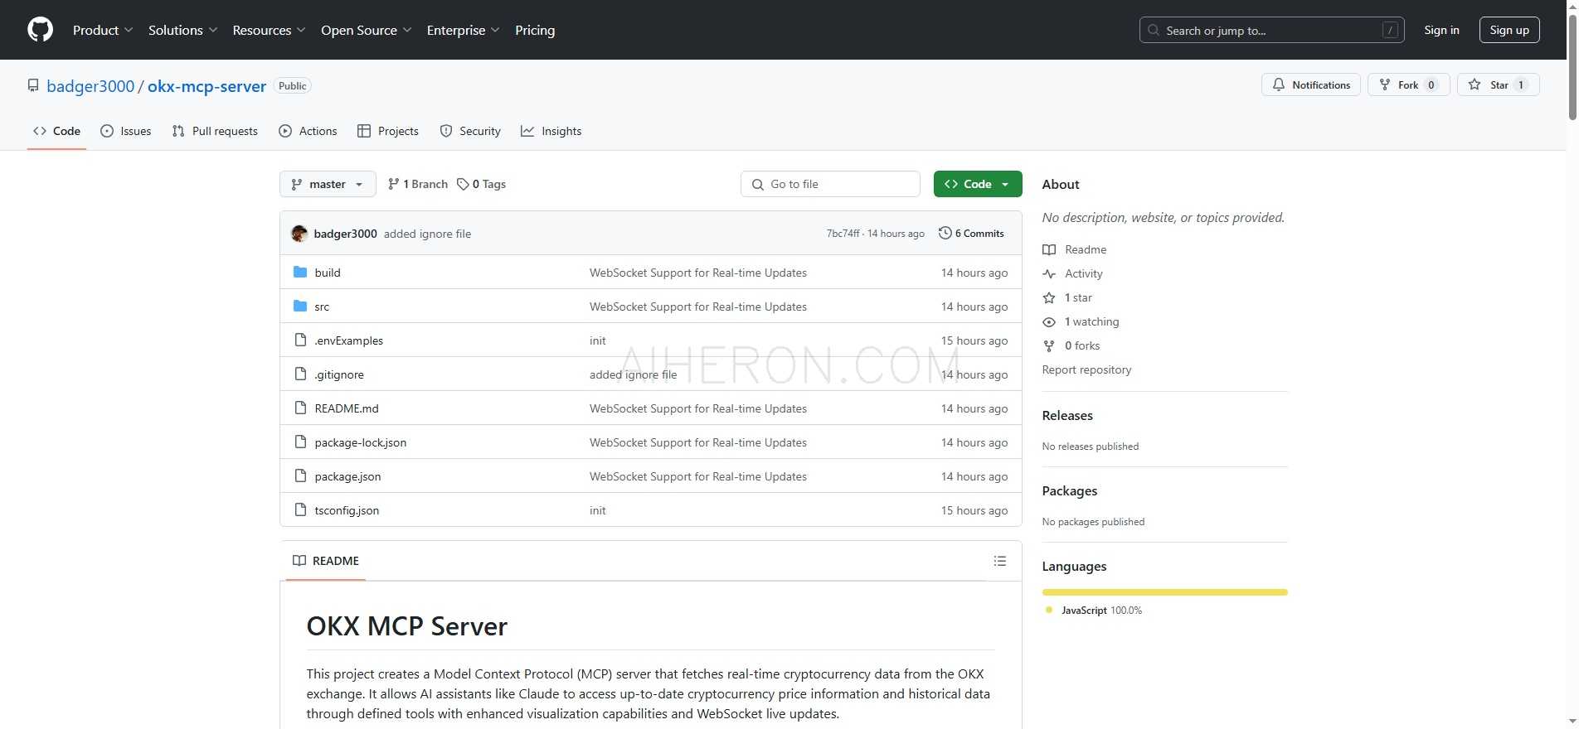Select the README tab heading
Viewport: 1579px width, 729px height.
coord(326,561)
